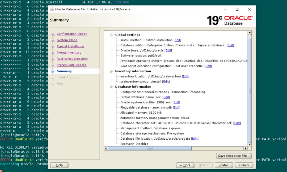Viewport: 287px width, 172px height.
Task: Collapse the Inventory information tree node
Action: 111,71
